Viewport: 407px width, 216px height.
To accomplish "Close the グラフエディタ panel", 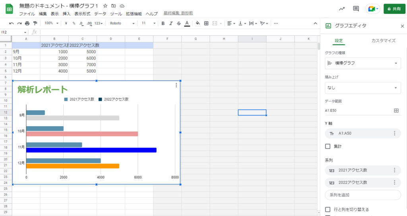I will [402, 26].
